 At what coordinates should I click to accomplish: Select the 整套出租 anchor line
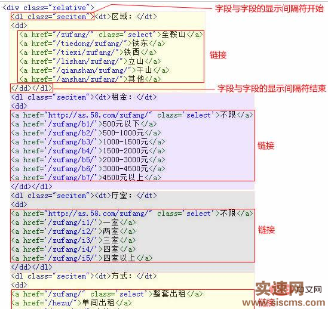coord(107,294)
